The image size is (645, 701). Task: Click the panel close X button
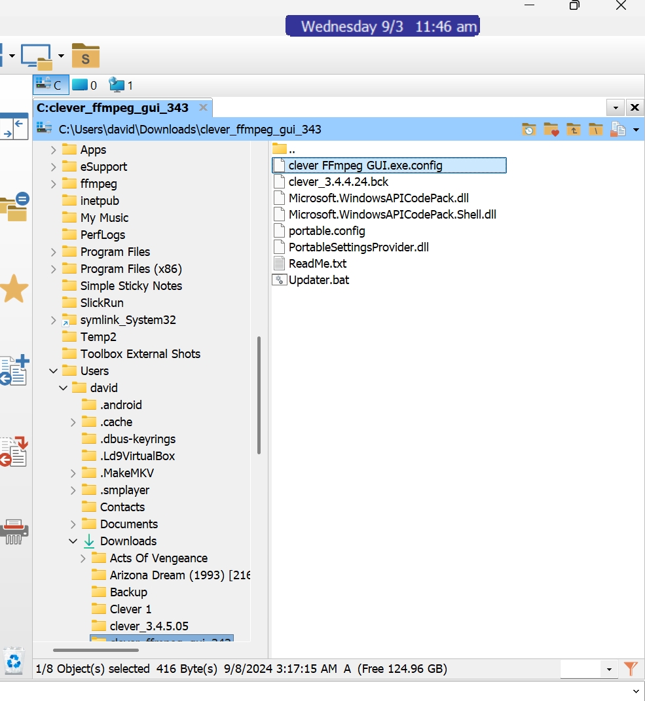[635, 107]
